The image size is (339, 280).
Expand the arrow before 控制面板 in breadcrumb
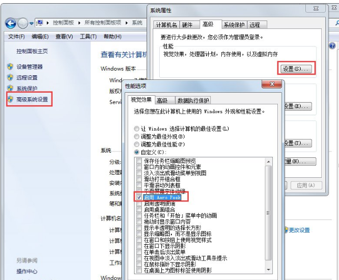47,23
